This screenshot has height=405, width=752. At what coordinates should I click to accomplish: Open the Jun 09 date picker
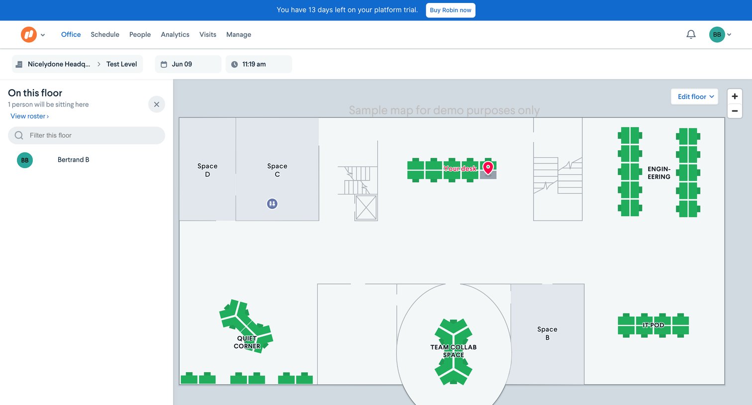[188, 64]
